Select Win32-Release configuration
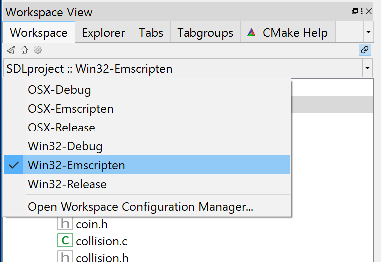Screen dimensions: 381x262 [x=147, y=184]
